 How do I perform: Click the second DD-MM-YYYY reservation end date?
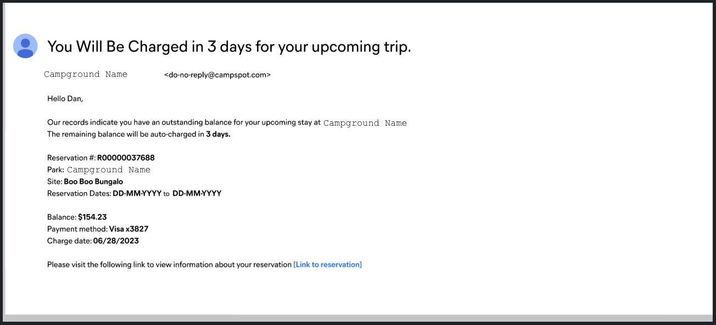tap(197, 193)
